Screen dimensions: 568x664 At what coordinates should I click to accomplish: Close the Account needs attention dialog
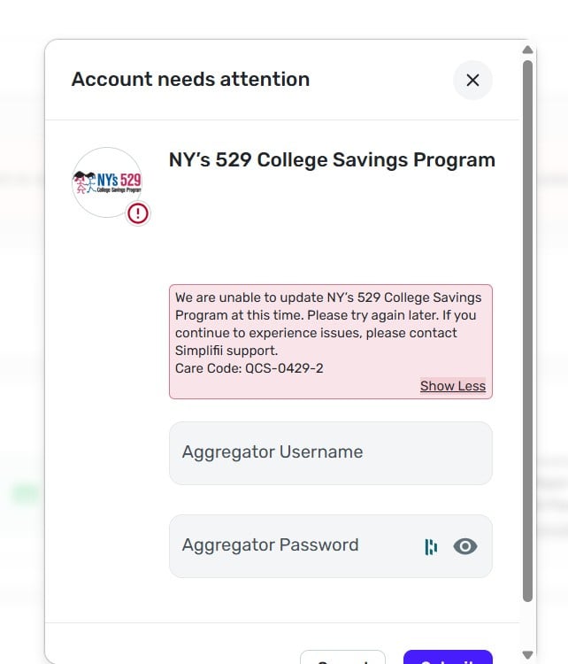[472, 80]
